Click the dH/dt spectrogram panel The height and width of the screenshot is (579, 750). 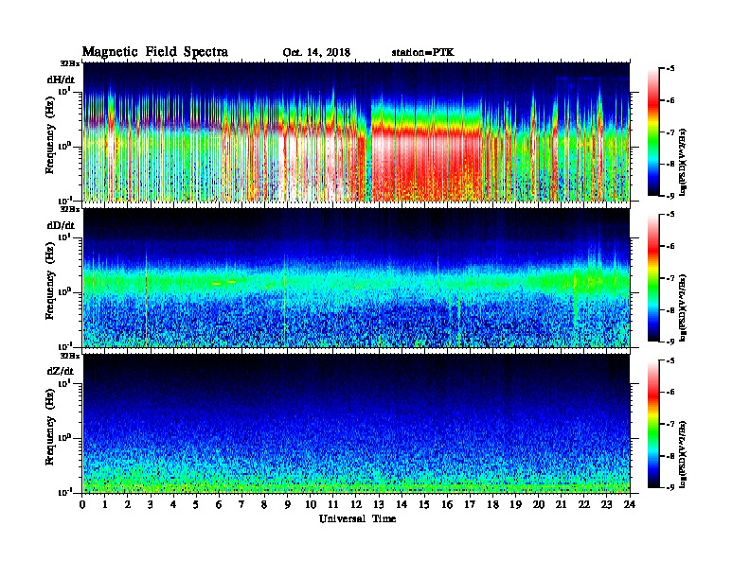(356, 132)
